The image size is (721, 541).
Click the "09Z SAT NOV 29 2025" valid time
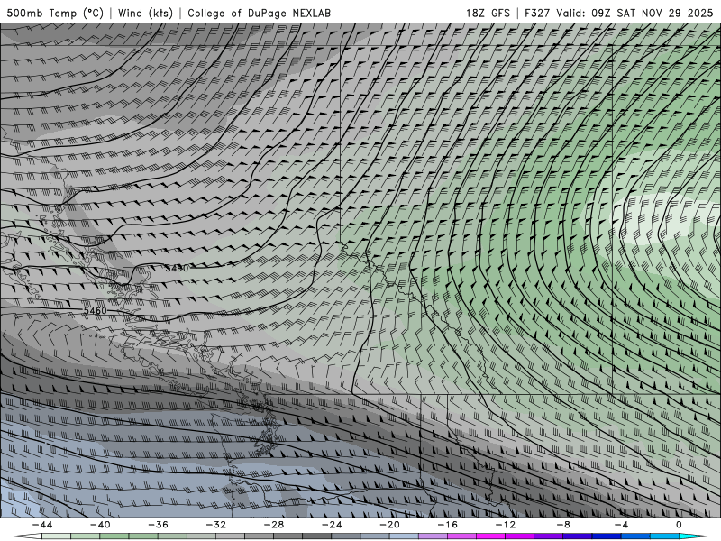[x=652, y=13]
